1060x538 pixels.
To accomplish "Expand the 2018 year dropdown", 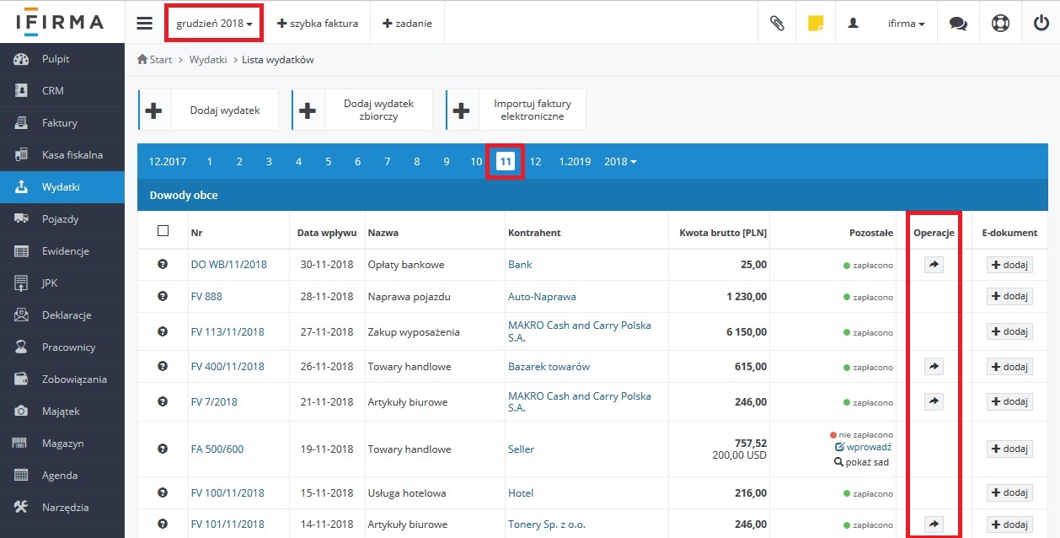I will pos(621,161).
